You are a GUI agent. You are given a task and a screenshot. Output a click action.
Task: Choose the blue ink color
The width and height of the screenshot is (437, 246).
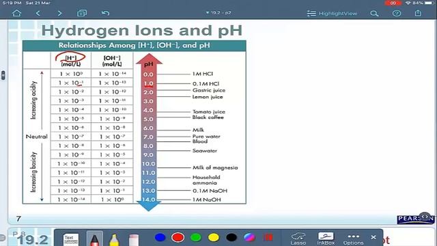click(x=160, y=237)
